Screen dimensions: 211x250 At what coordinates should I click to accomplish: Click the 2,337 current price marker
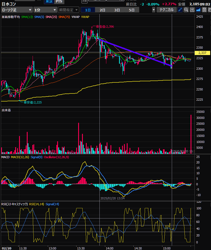coord(203,53)
